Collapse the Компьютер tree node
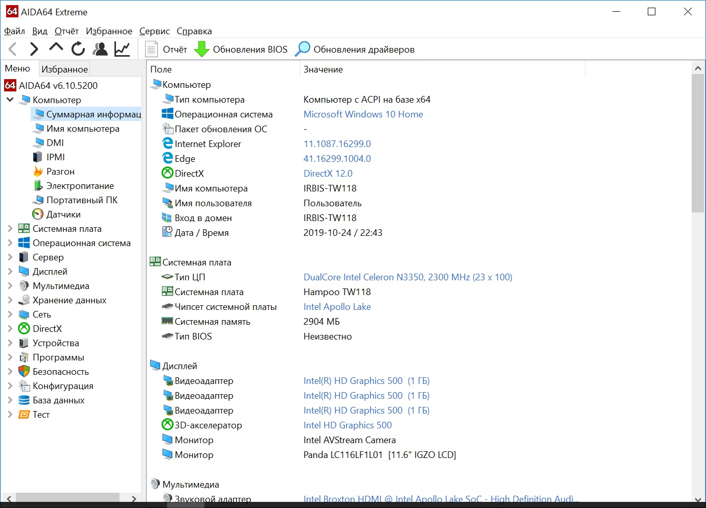Viewport: 706px width, 508px height. pyautogui.click(x=10, y=100)
